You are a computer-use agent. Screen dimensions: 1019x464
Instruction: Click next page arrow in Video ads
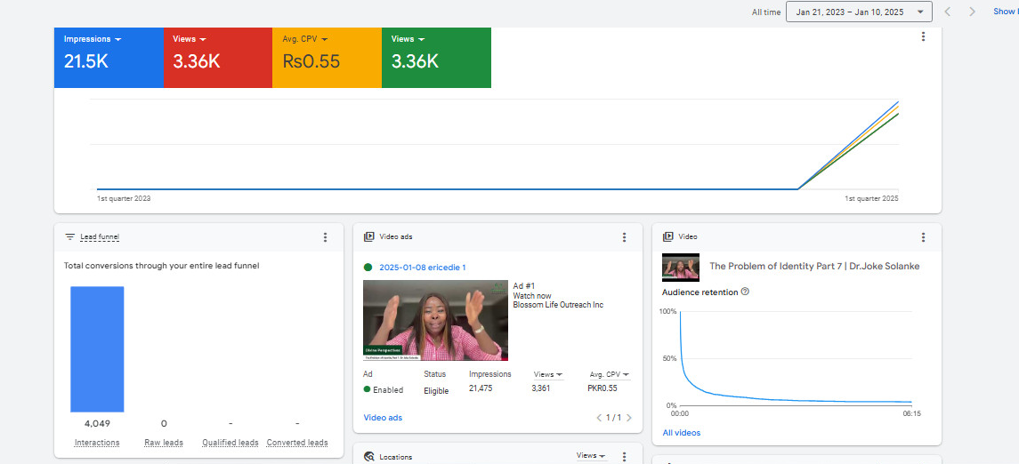click(x=629, y=418)
